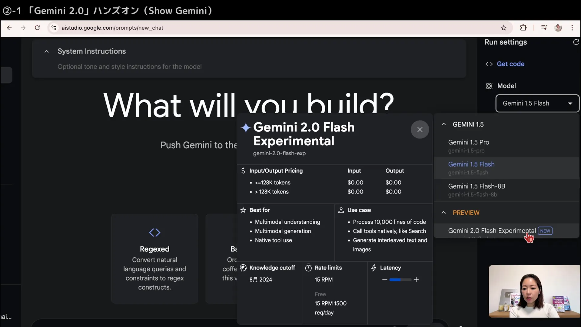Click the Rate limits timer icon
Screen dimensions: 581x327
(x=308, y=268)
